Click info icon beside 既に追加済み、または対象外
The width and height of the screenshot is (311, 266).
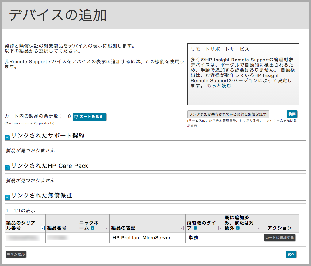point(238,228)
